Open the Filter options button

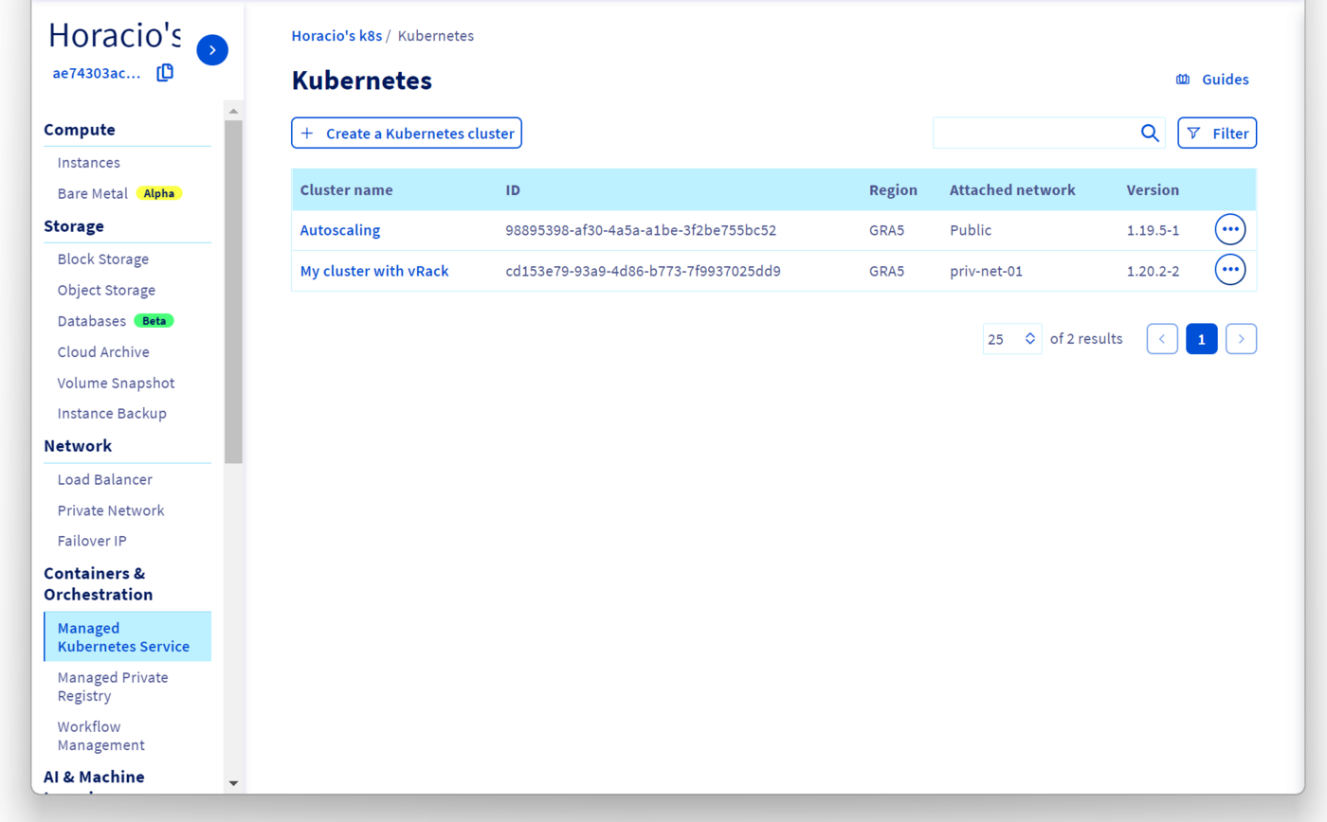pyautogui.click(x=1217, y=134)
